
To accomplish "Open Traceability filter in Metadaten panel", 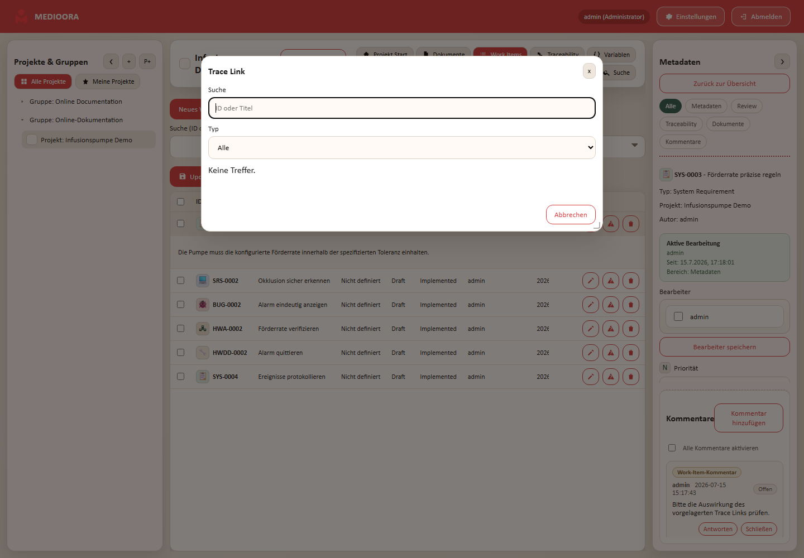I will pos(681,124).
